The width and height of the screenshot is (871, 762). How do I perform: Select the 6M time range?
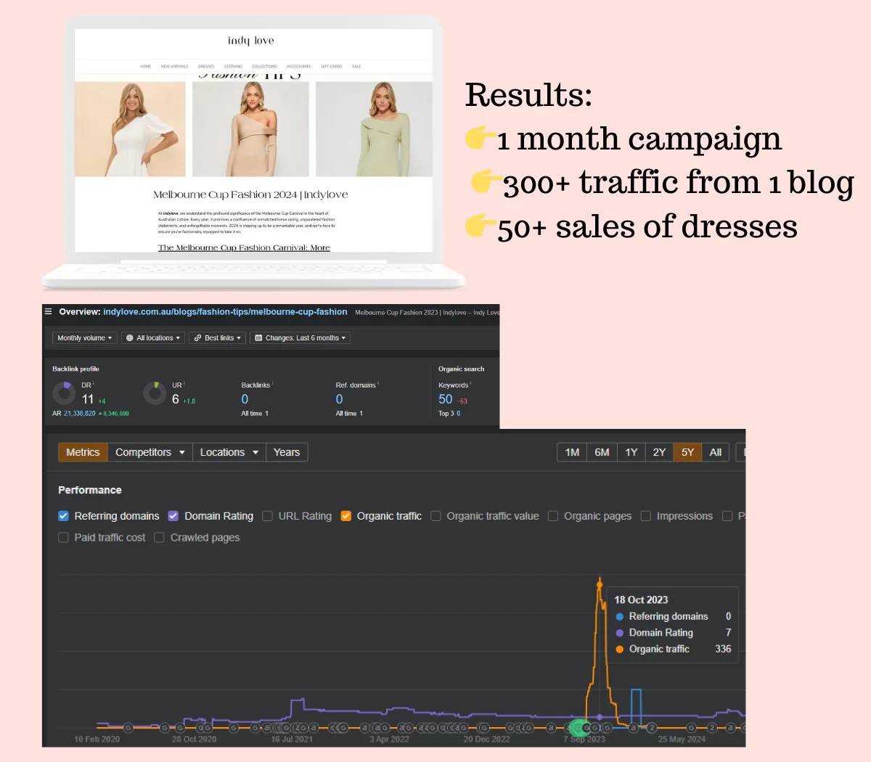click(602, 452)
